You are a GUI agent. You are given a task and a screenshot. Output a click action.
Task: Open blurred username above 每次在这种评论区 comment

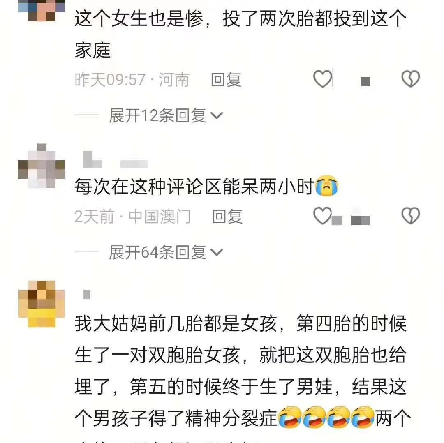coord(116,159)
